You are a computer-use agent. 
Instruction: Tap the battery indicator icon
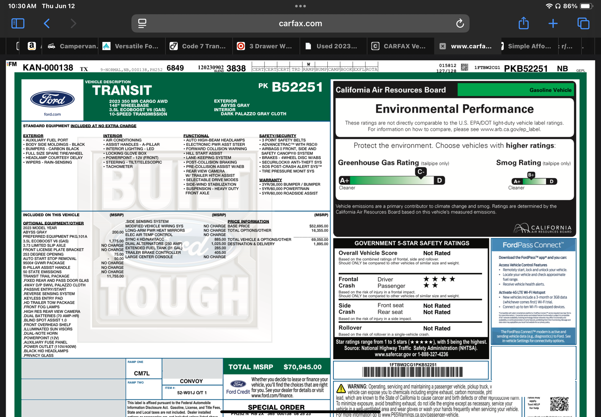586,6
